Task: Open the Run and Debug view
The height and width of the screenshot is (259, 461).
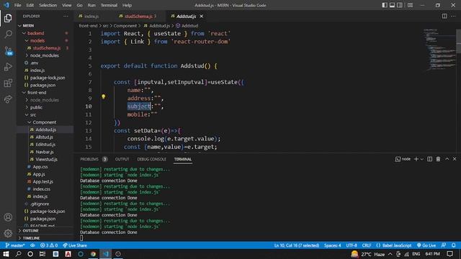Action: pos(8,67)
